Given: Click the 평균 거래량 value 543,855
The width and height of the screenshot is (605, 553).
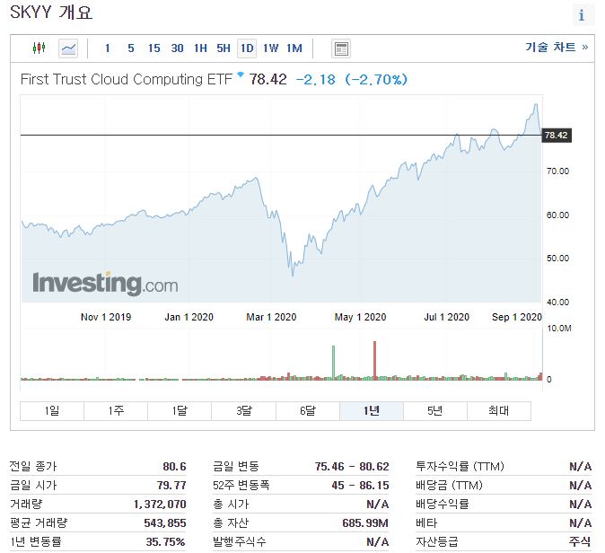Looking at the screenshot, I should click(x=165, y=523).
